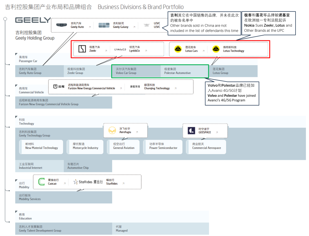
Task: Select the Power Semiconductor card
Action: tap(163, 147)
